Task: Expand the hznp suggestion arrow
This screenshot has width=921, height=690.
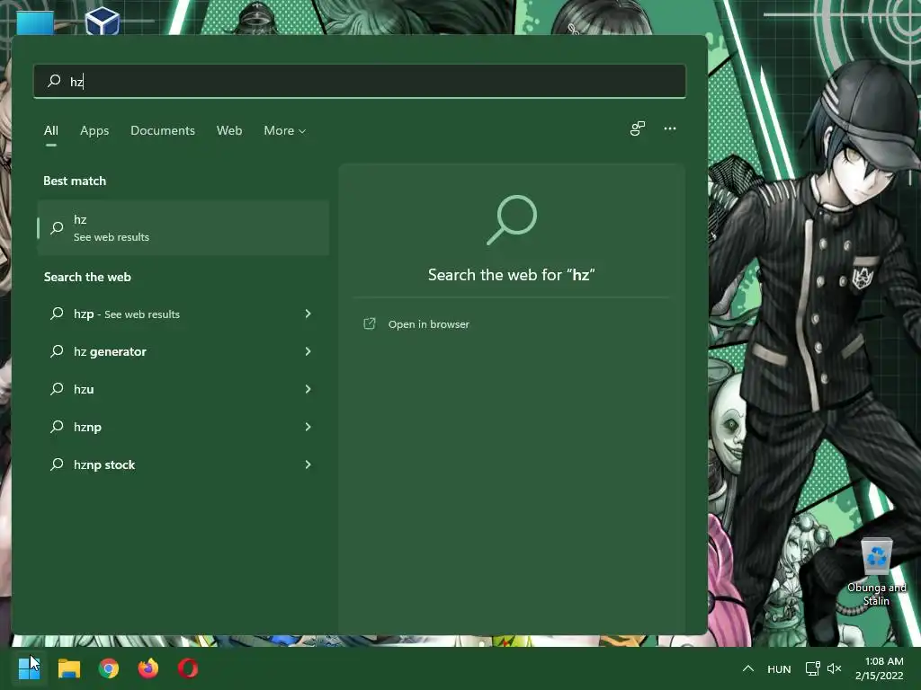Action: pos(308,427)
